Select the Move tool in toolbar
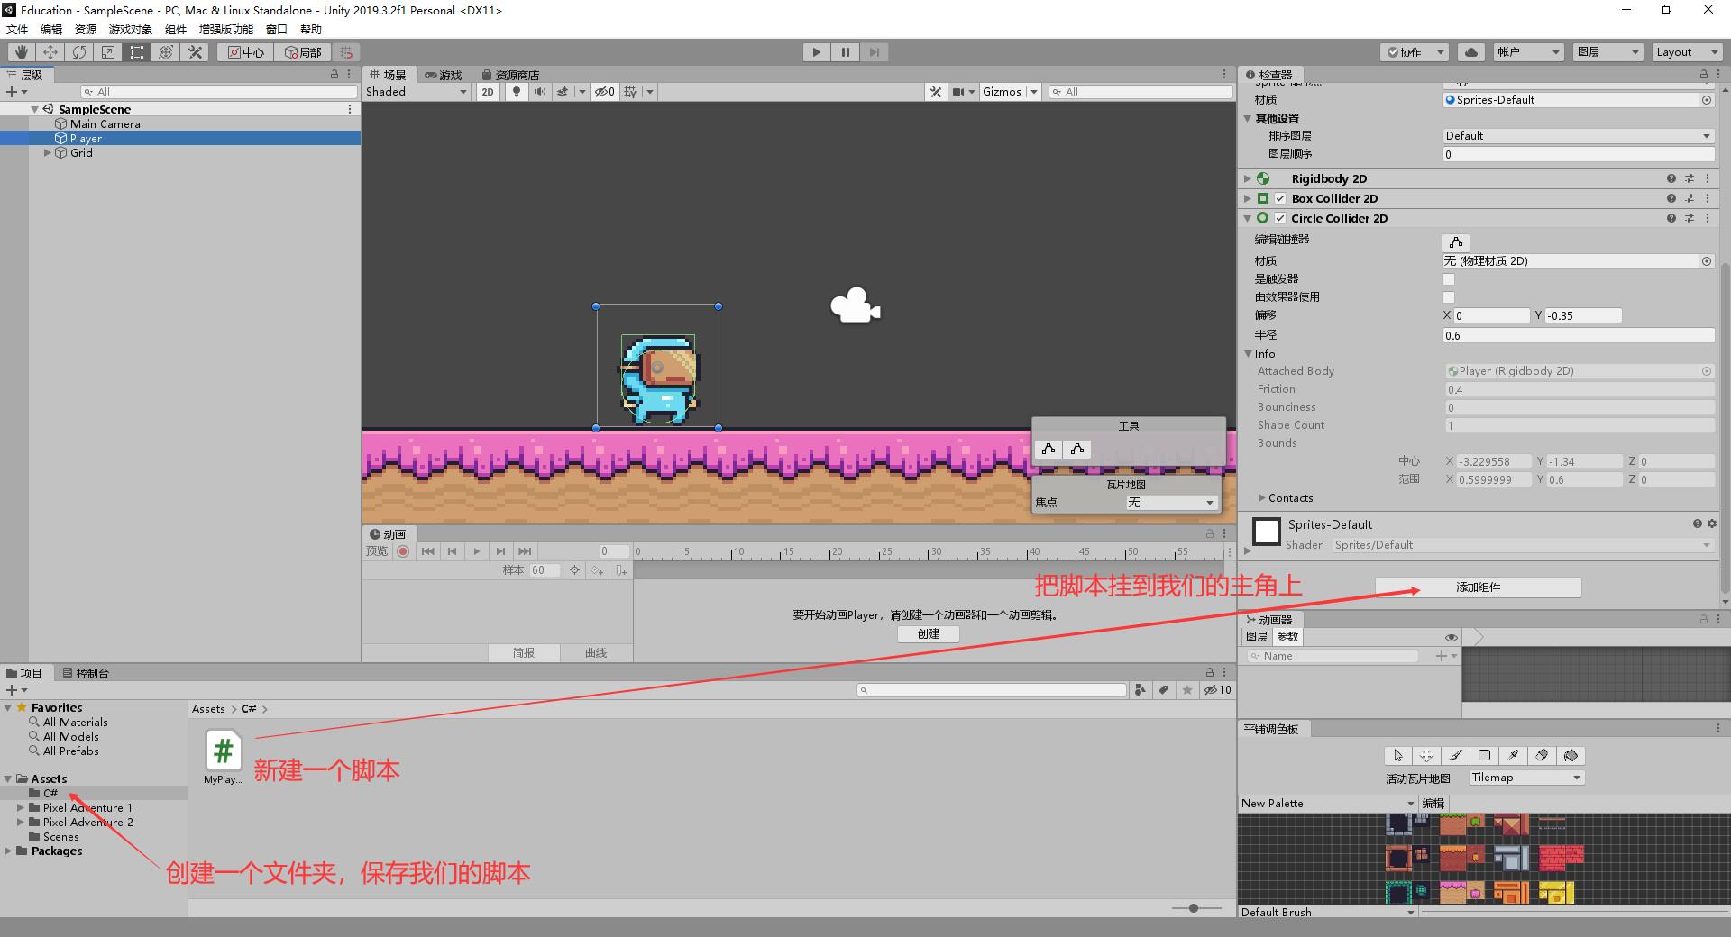The width and height of the screenshot is (1731, 937). [50, 52]
